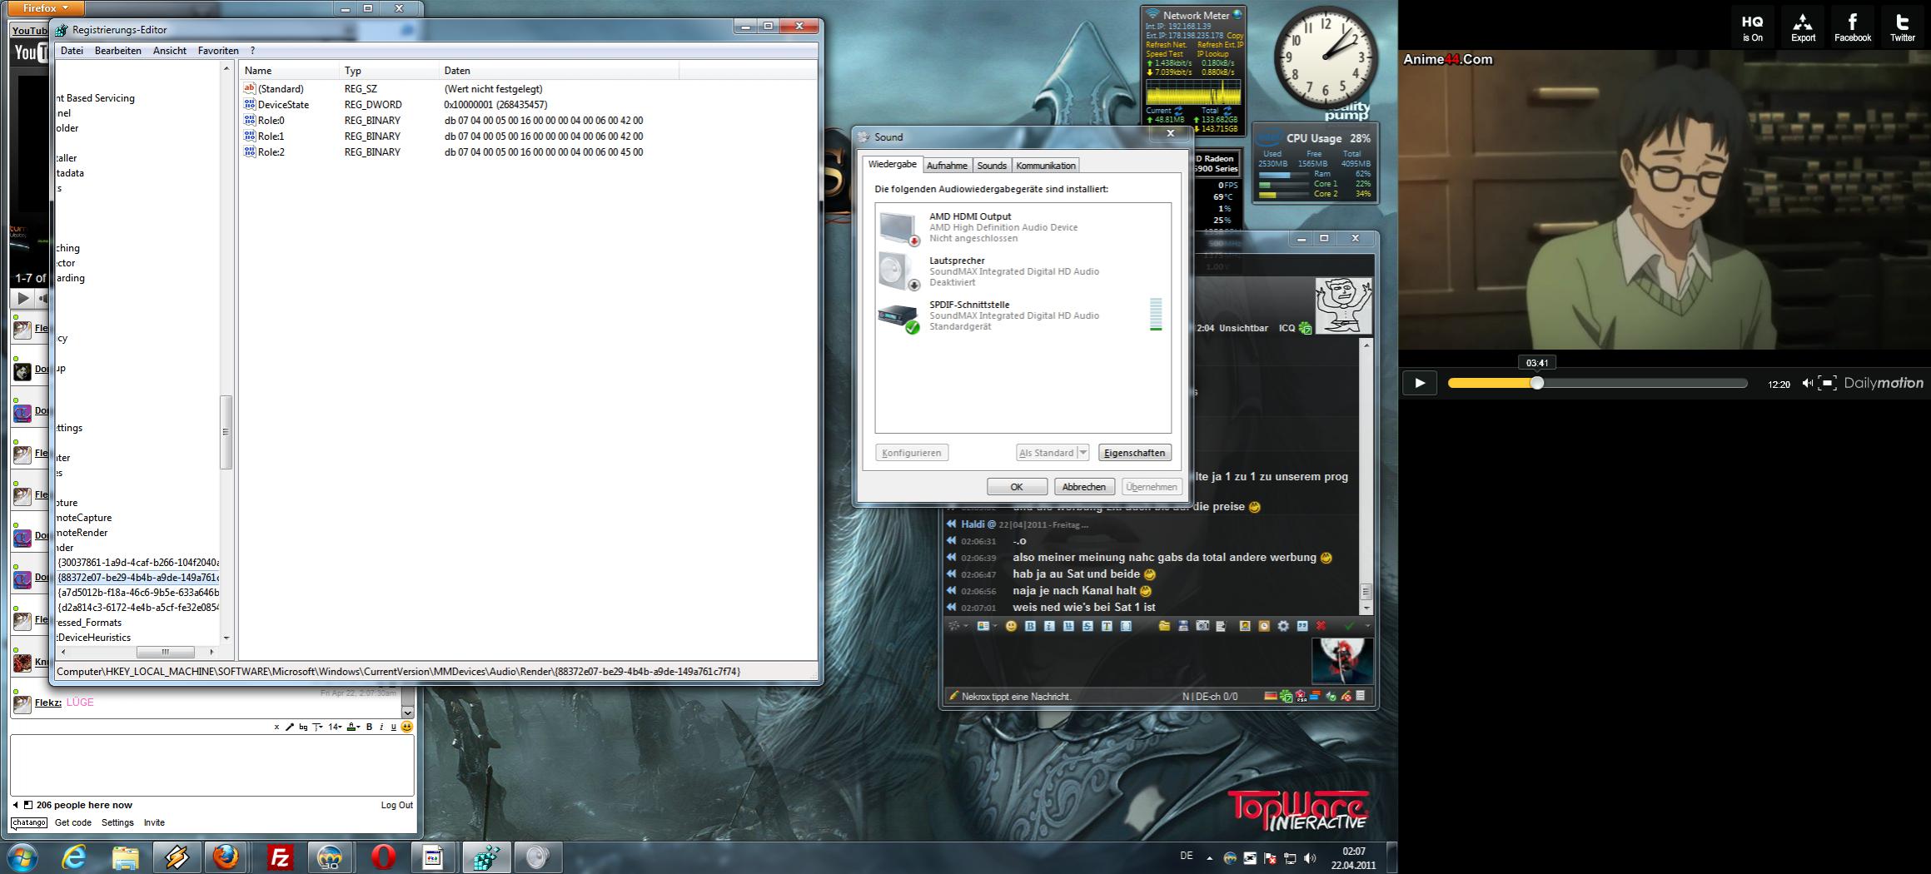Click the red X icon in ICQ toolbar
The image size is (1931, 874).
click(1321, 626)
